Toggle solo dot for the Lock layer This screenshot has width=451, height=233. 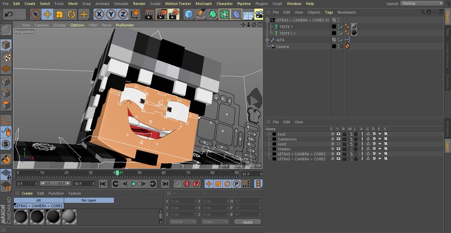point(332,134)
